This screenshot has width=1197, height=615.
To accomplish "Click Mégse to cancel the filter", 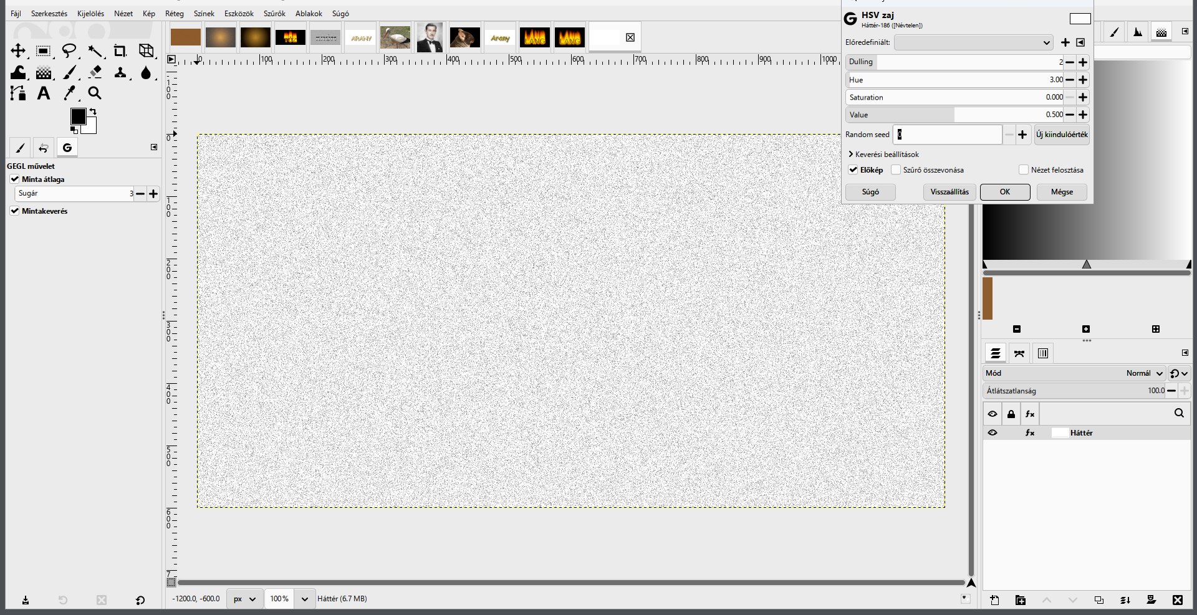I will coord(1062,192).
